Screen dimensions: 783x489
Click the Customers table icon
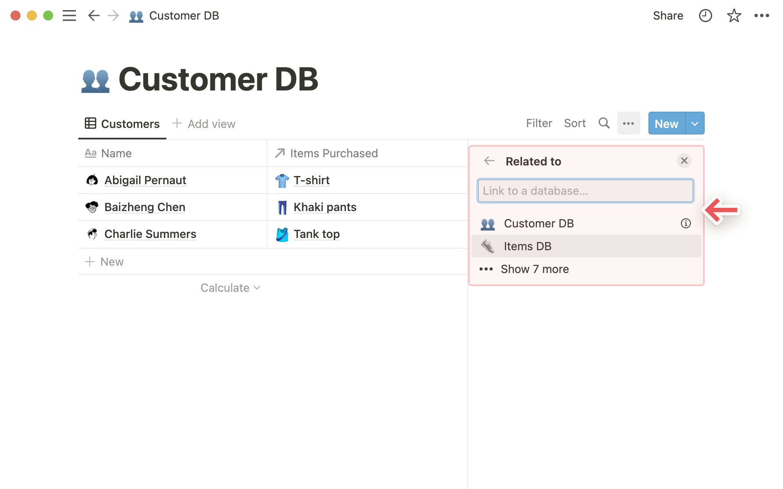pos(90,123)
